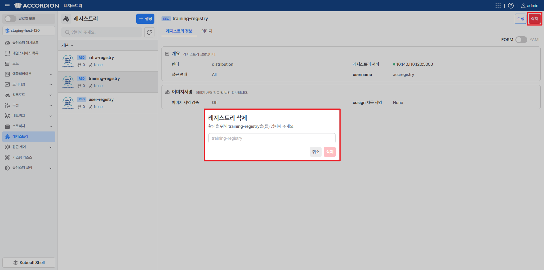Open the admin user menu
The width and height of the screenshot is (544, 270).
[x=530, y=6]
